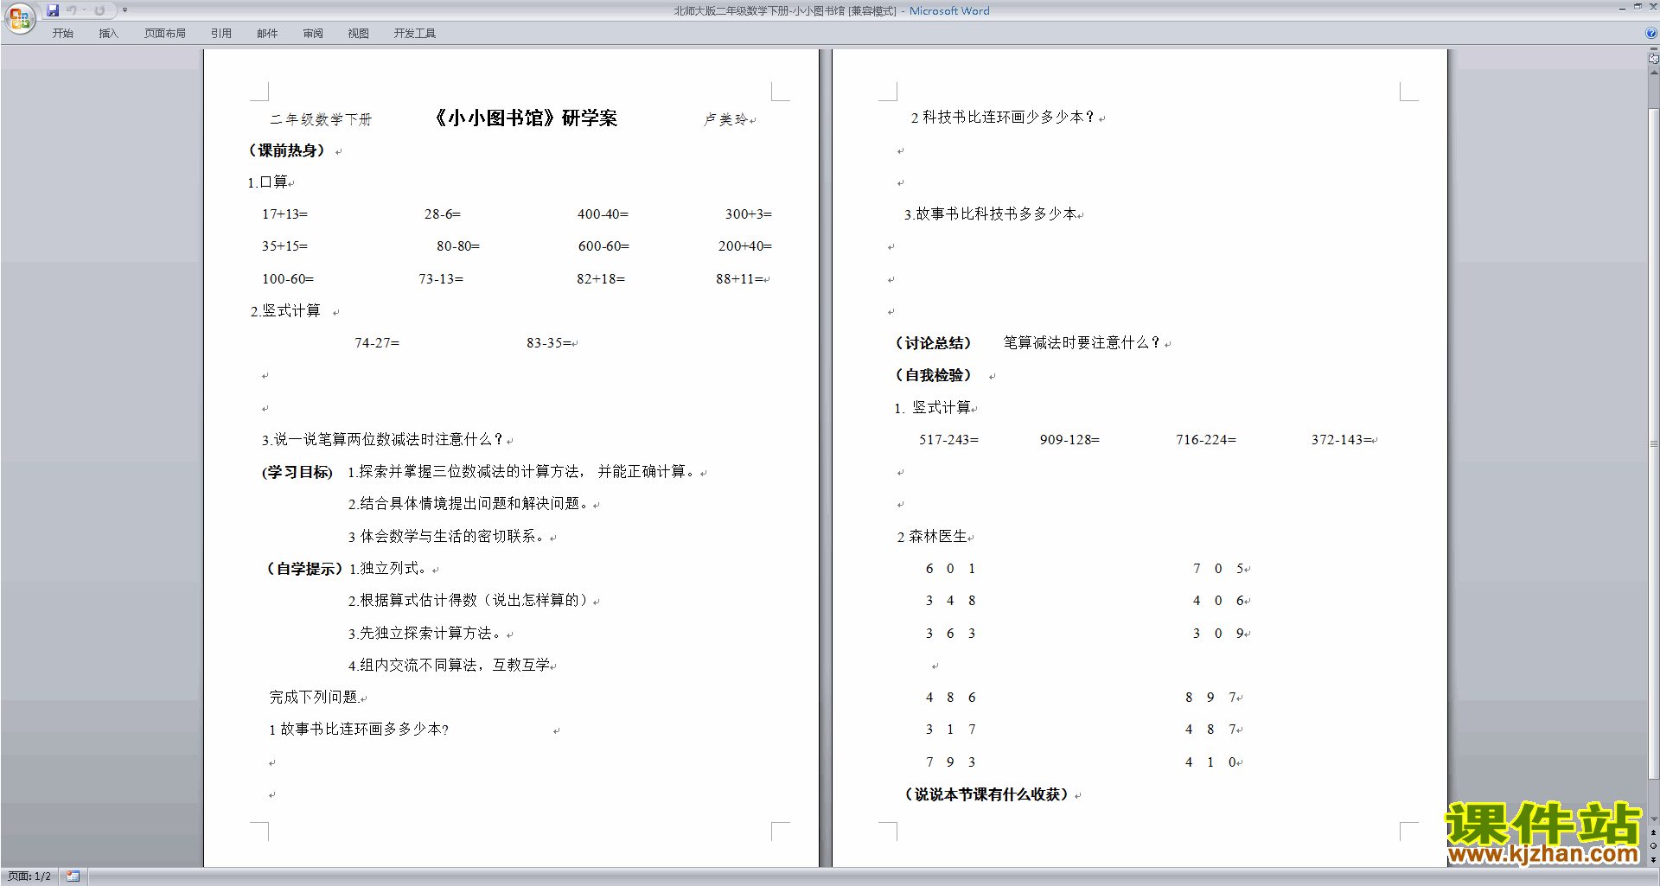This screenshot has height=886, width=1660.
Task: Click the equation 716-224=
Action: point(1205,440)
